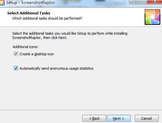Viewport: 162px width, 123px height.
Task: Click the 'Which additional tasks should be performed?' subtitle
Action: 47,18
